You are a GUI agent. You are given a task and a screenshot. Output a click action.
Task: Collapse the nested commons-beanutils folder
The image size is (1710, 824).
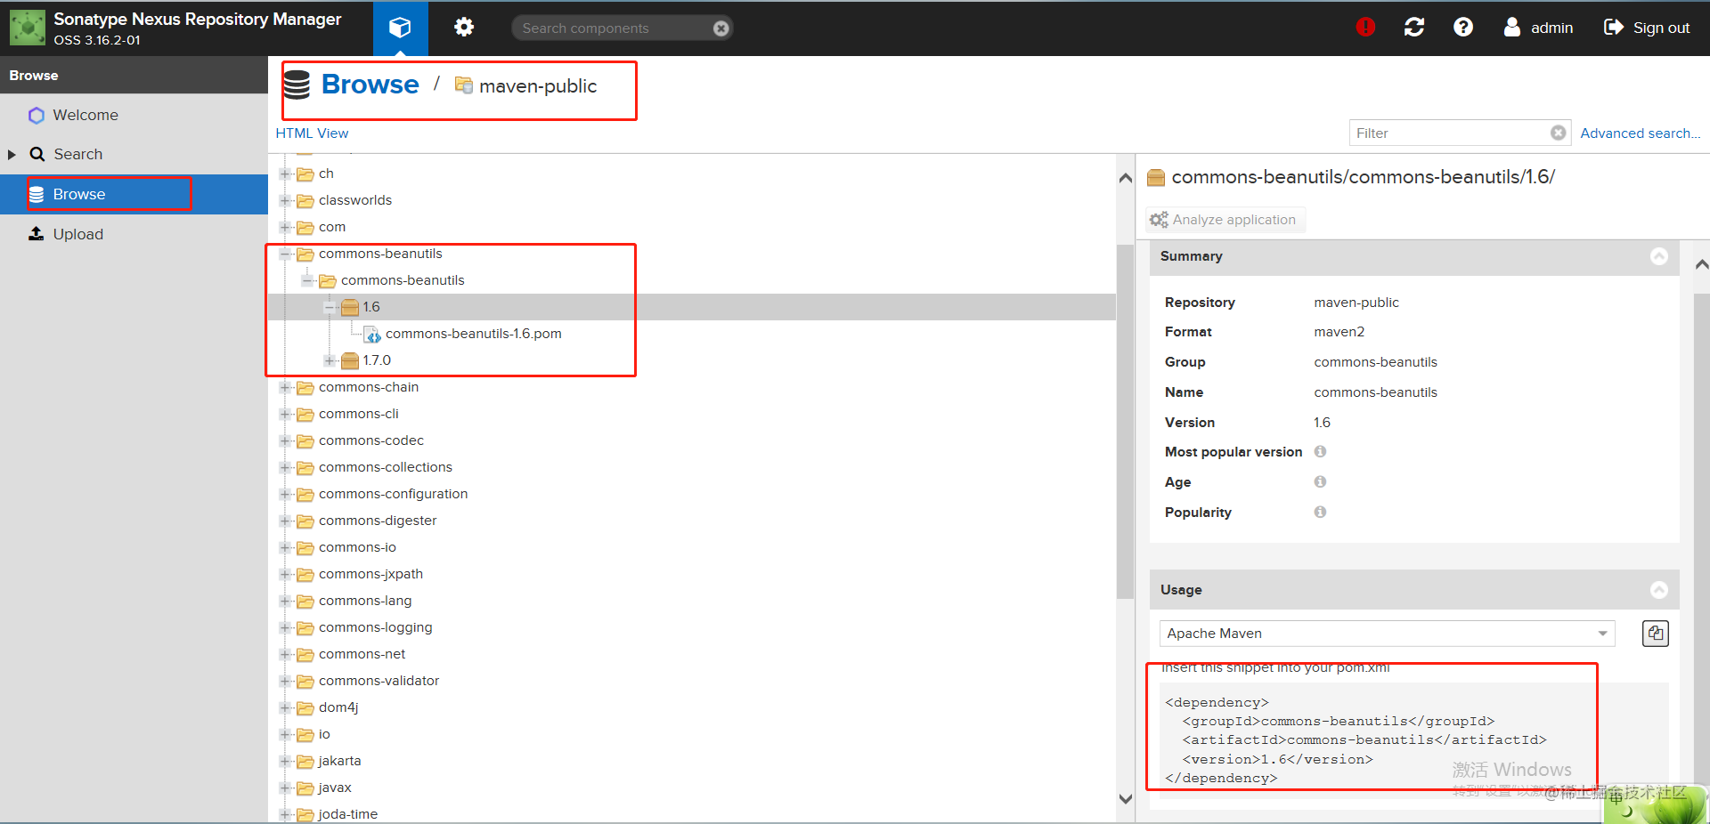click(308, 280)
